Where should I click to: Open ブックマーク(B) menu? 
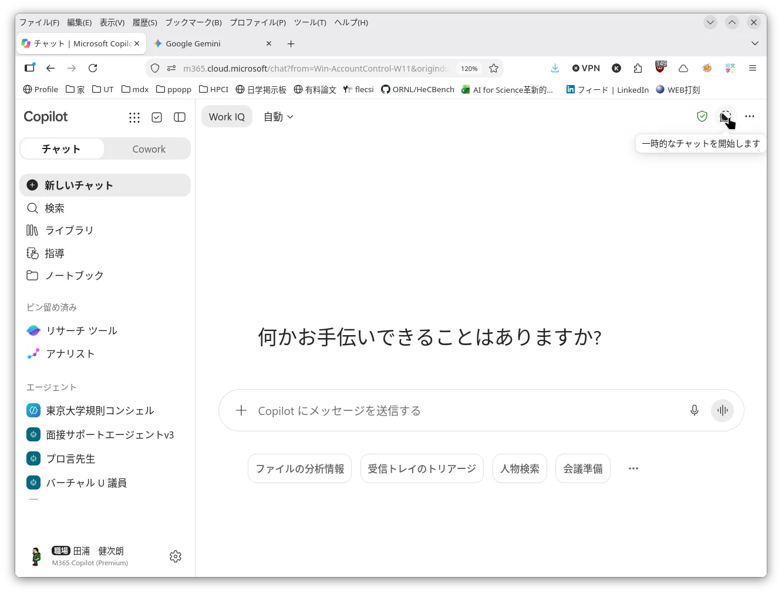(x=193, y=22)
